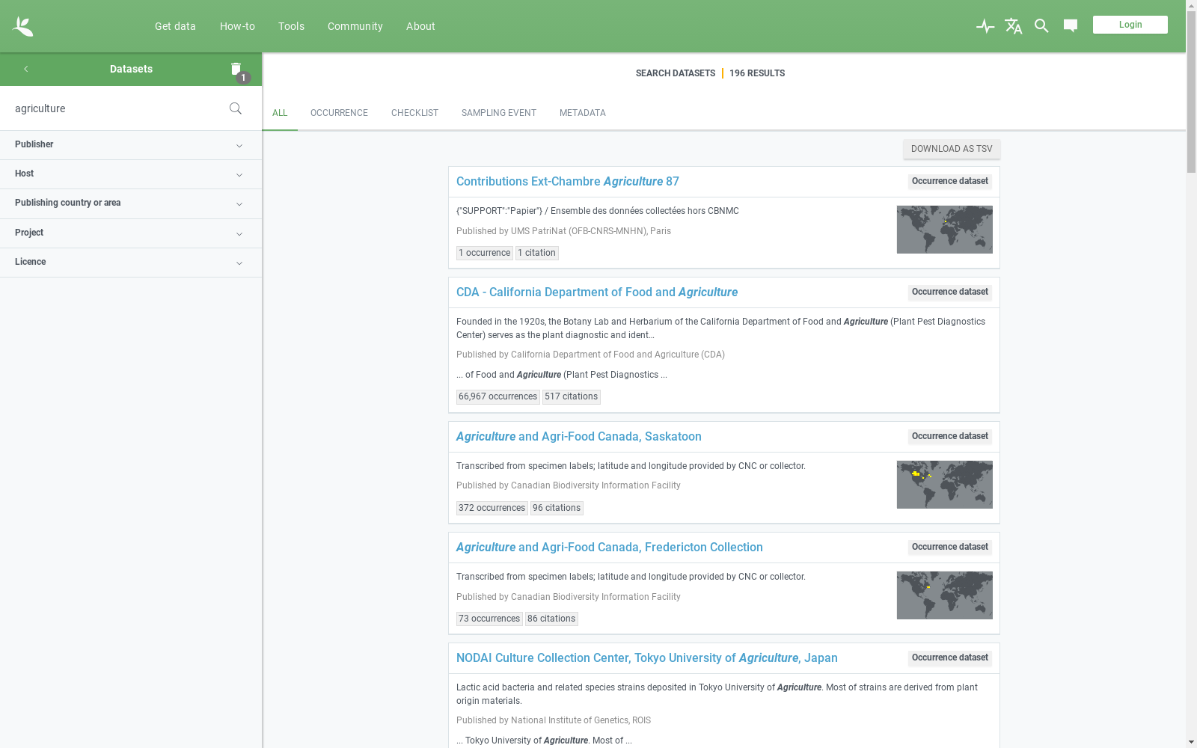1197x748 pixels.
Task: Click the 196 RESULTS count text
Action: tap(757, 73)
